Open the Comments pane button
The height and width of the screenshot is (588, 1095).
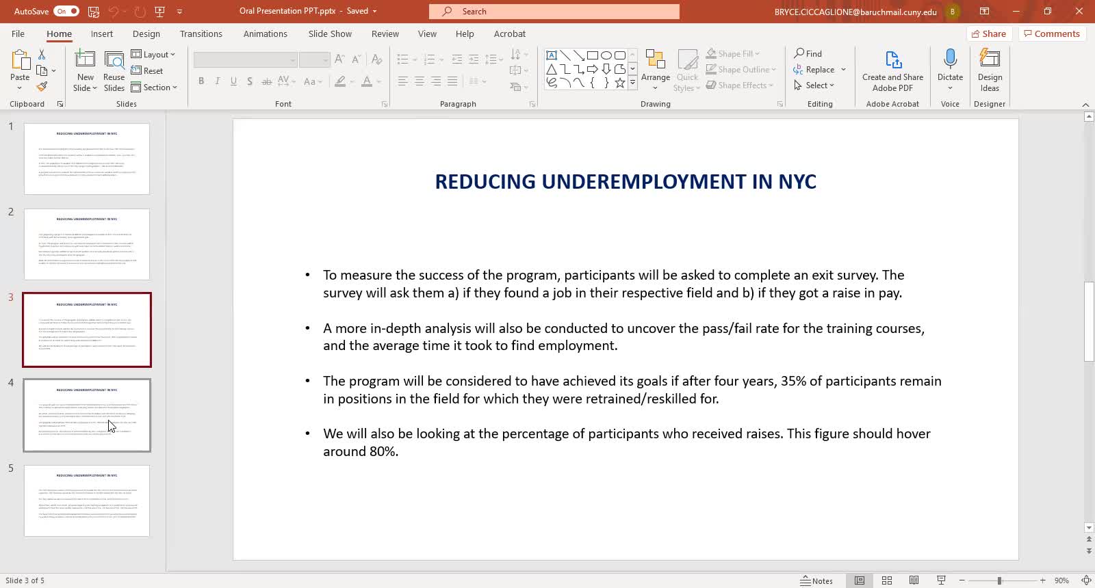[x=1051, y=34]
